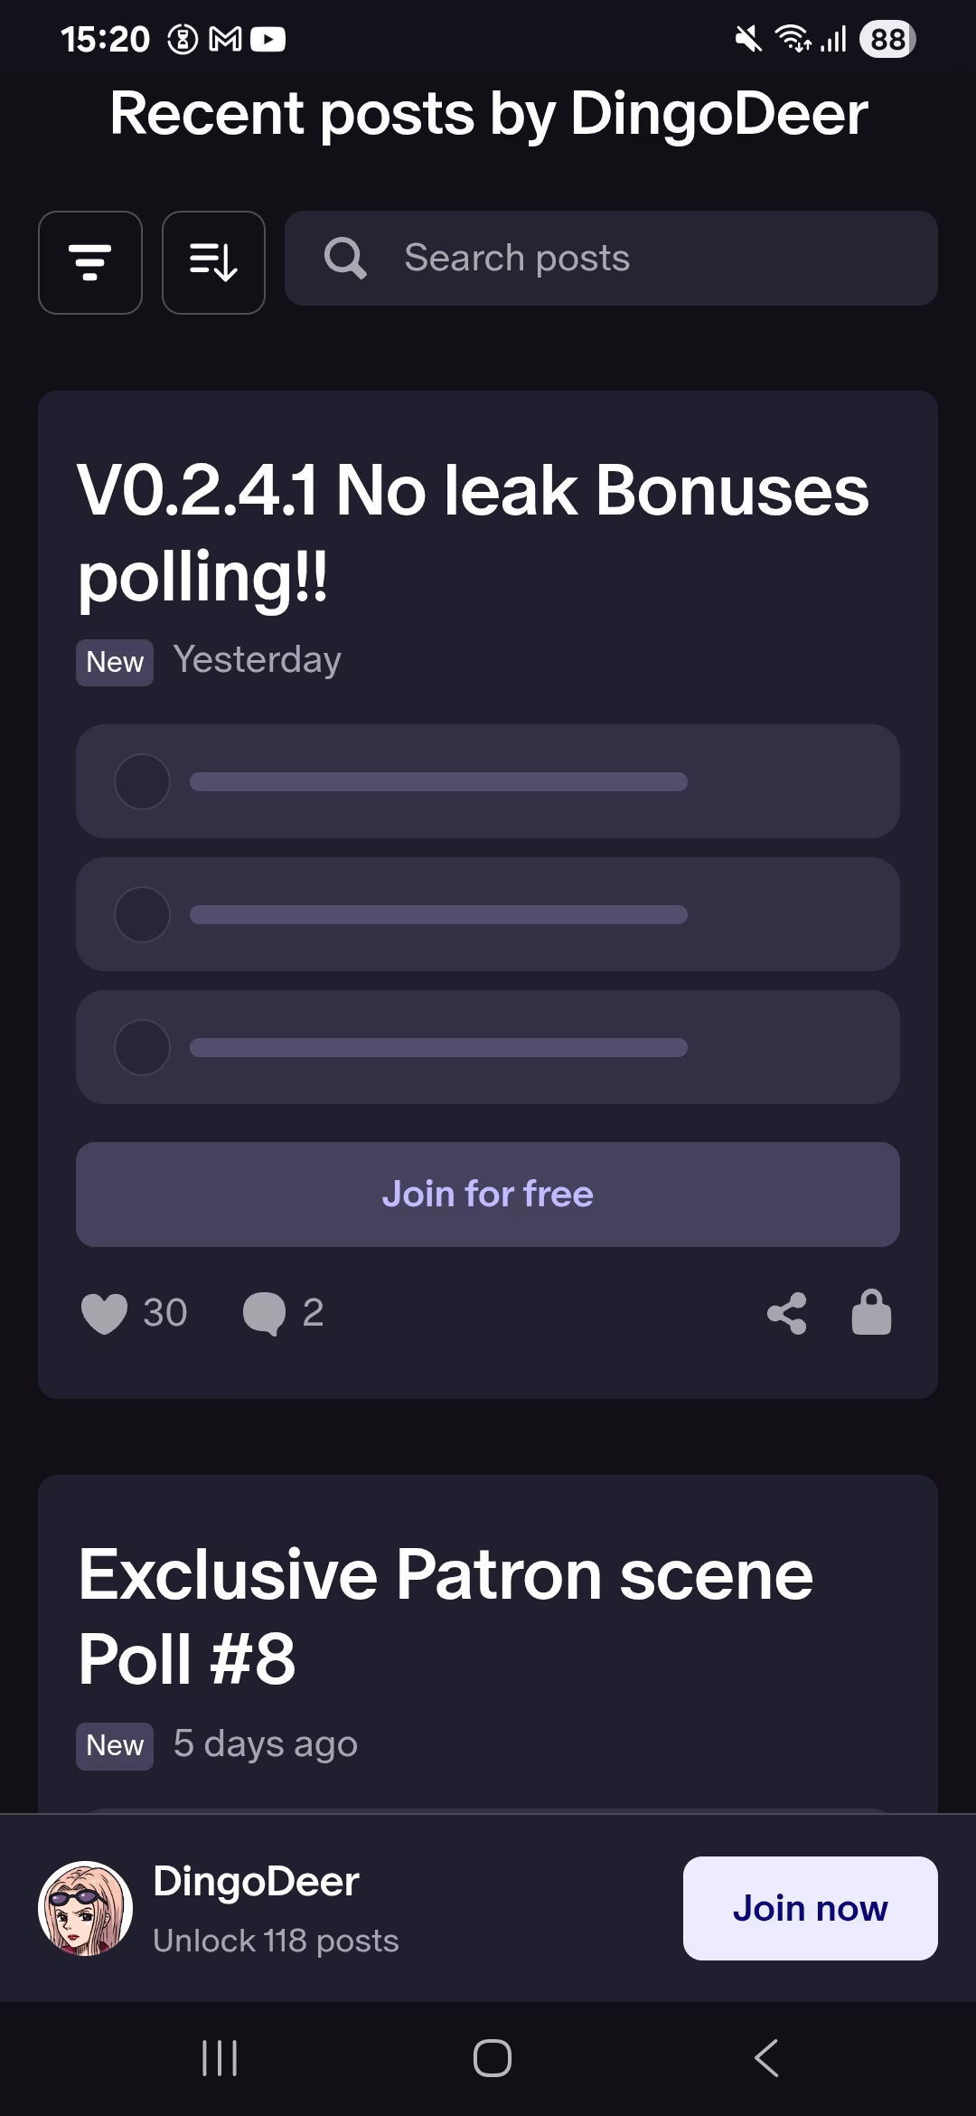
Task: Open Android recent apps button
Action: 220,2058
